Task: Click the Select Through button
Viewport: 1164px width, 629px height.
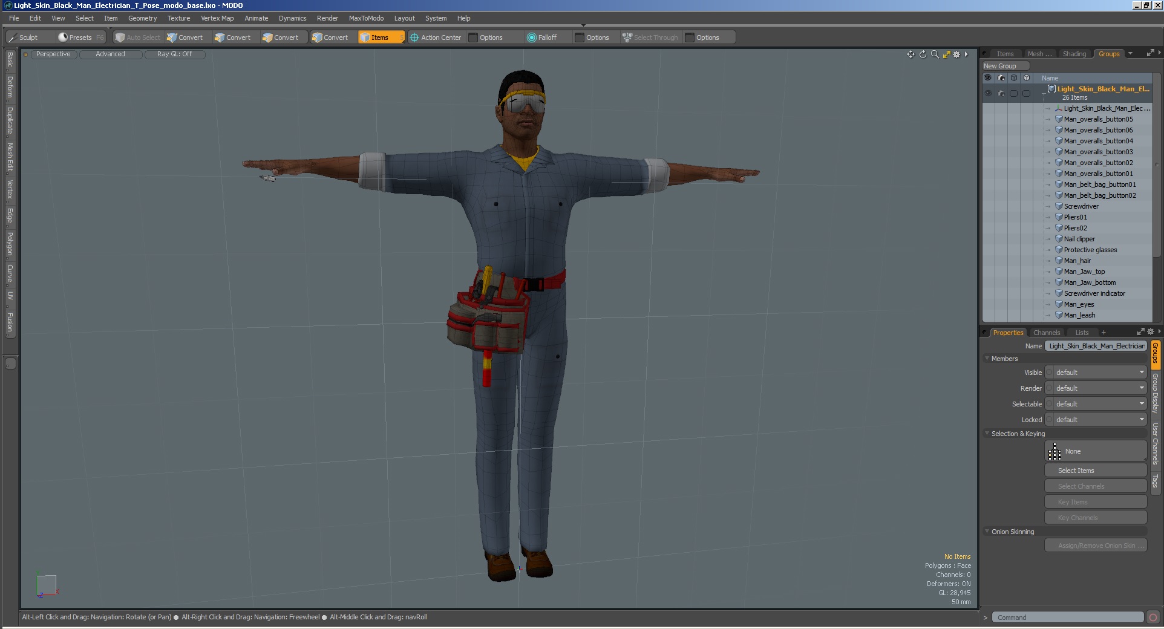Action: pyautogui.click(x=650, y=37)
